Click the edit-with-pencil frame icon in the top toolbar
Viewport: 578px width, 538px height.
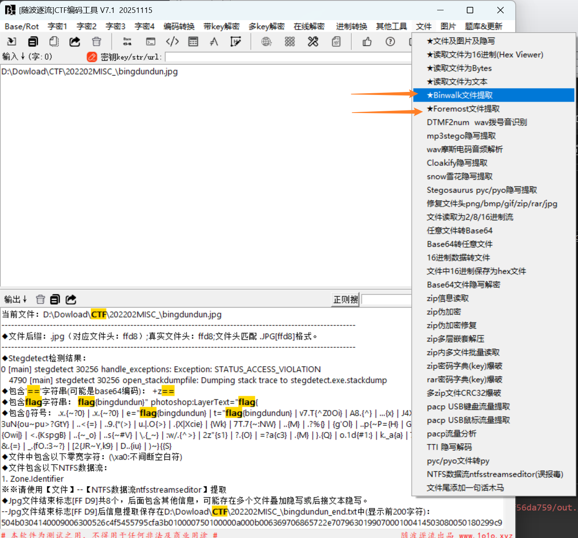235,42
